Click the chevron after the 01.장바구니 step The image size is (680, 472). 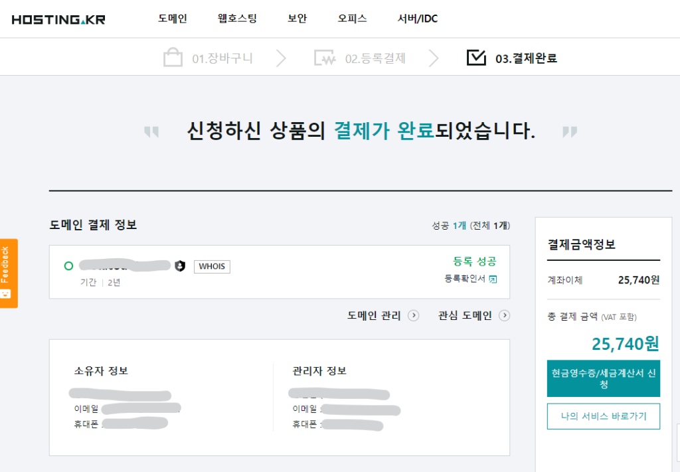281,58
